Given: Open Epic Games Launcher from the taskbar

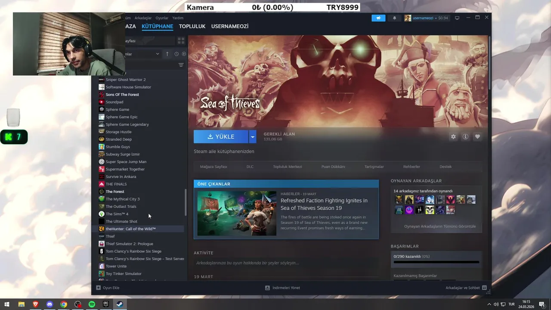Looking at the screenshot, I should pos(106,304).
